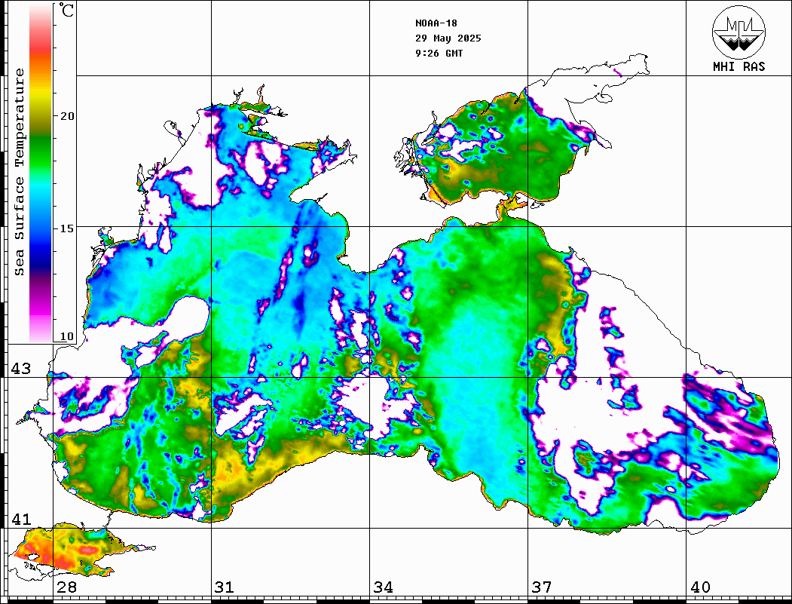The image size is (792, 604).
Task: Click the longitude label "28"
Action: tap(66, 587)
